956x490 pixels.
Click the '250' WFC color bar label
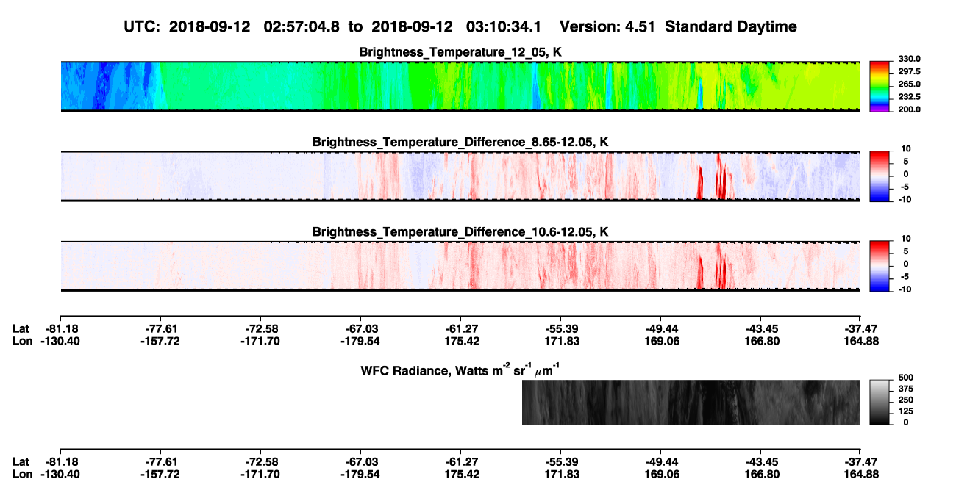click(905, 400)
